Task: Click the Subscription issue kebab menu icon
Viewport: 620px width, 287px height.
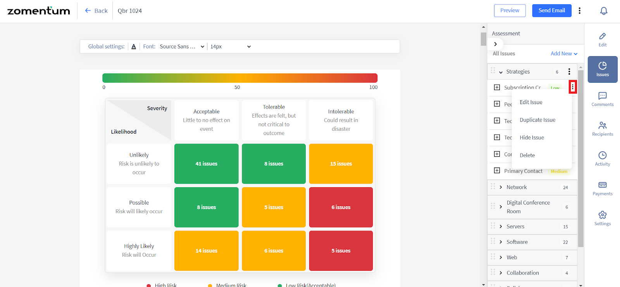Action: 573,87
